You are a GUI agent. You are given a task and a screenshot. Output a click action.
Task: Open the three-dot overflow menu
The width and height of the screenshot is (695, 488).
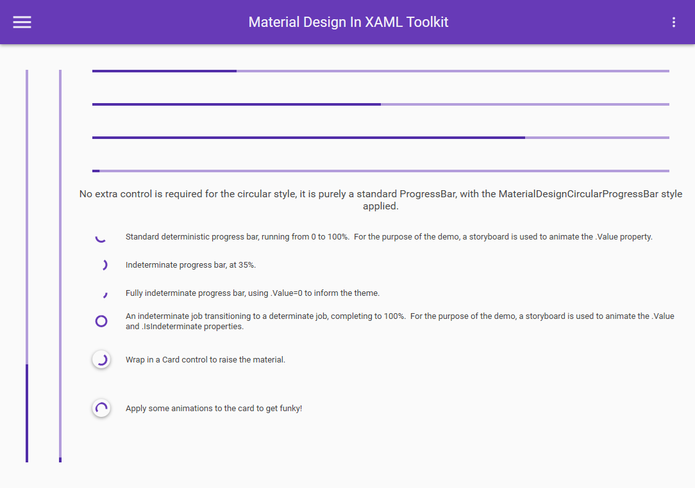click(x=674, y=22)
